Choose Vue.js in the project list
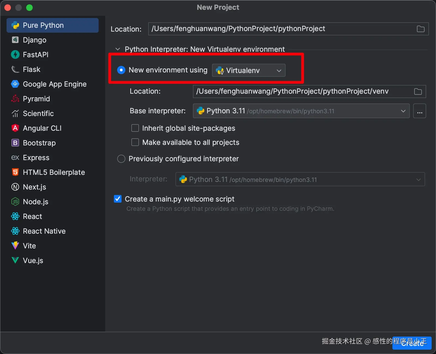 click(53, 261)
